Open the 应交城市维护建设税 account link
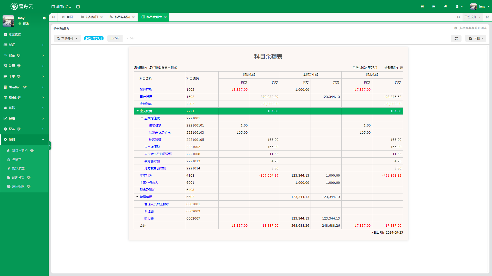Screen dimensions: 492x276 click(158, 154)
